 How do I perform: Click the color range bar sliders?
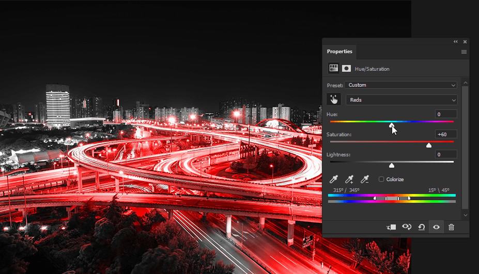(392, 199)
